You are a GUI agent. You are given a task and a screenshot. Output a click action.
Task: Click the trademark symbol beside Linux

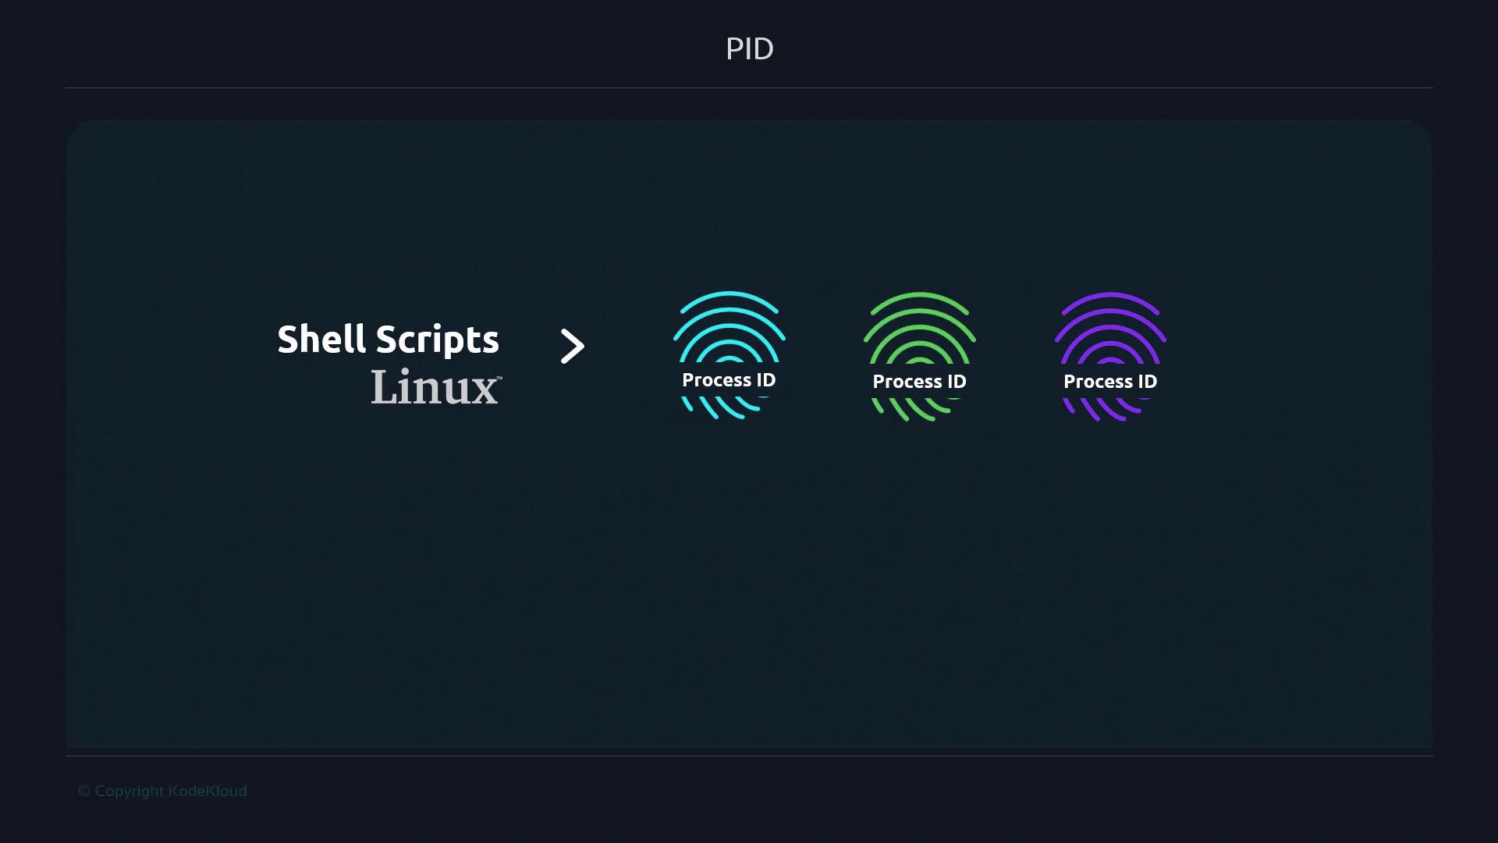(499, 379)
